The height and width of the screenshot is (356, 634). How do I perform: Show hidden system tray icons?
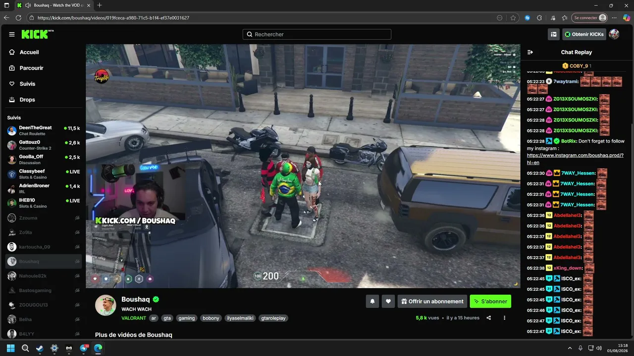[x=570, y=348]
